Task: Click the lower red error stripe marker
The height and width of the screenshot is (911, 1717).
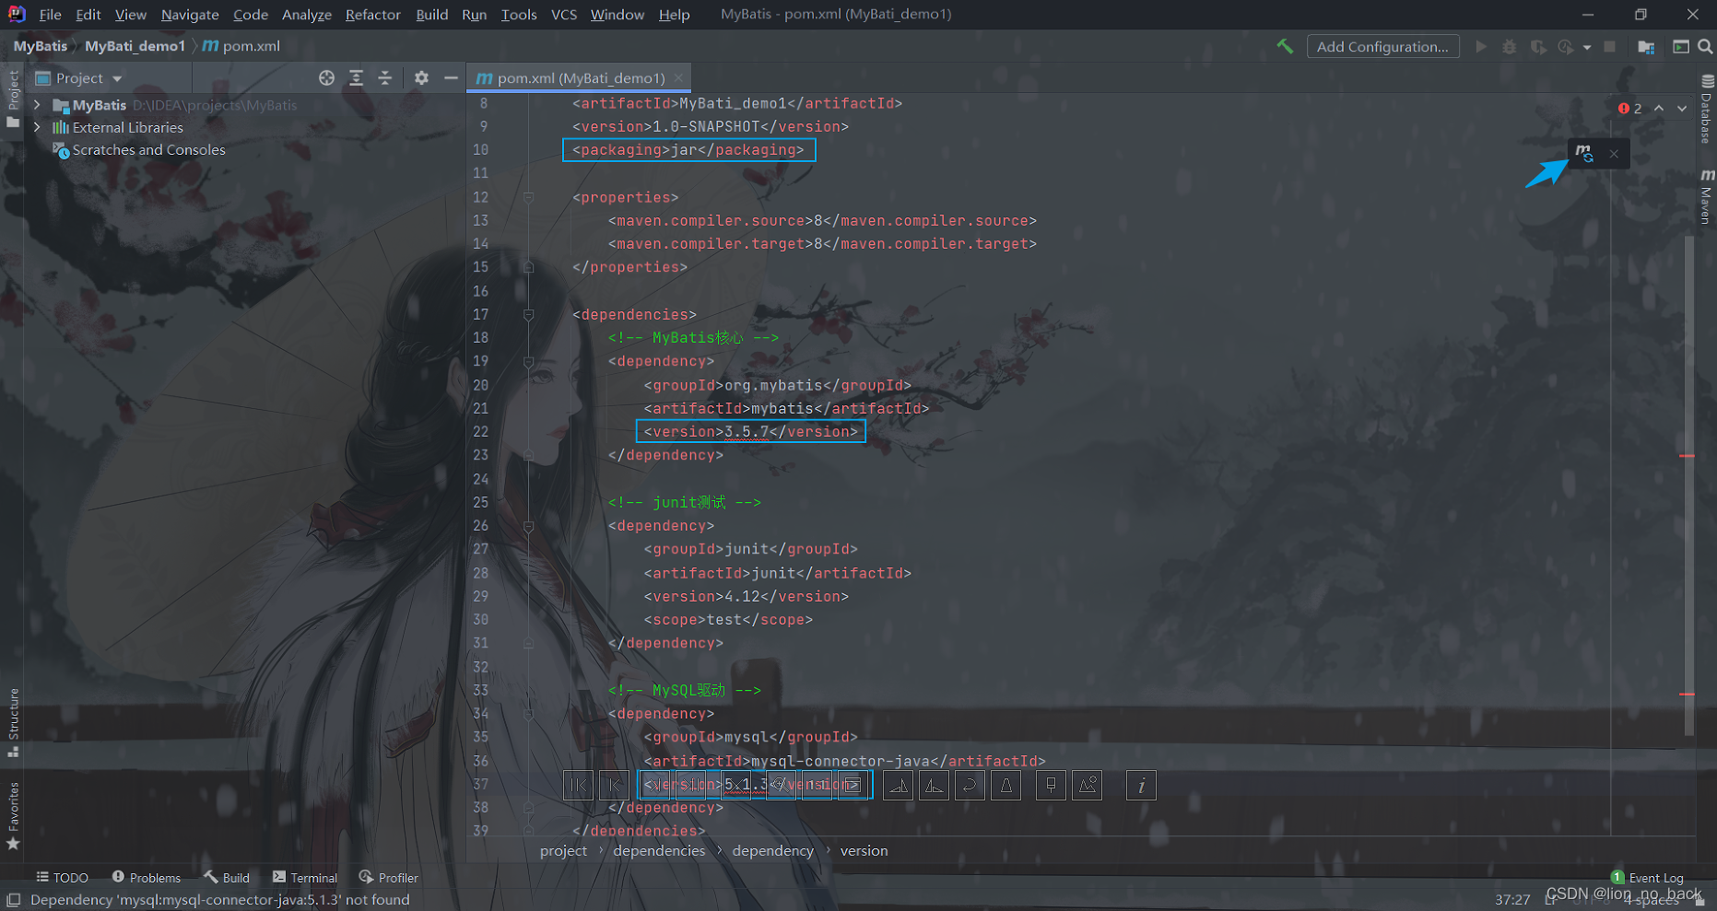Action: click(x=1688, y=694)
